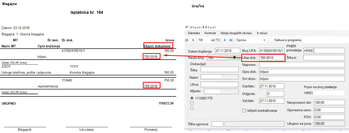This screenshot has height=133, width=349.
Task: Click the Neoporezivi dio amount field
Action: coord(329,102)
